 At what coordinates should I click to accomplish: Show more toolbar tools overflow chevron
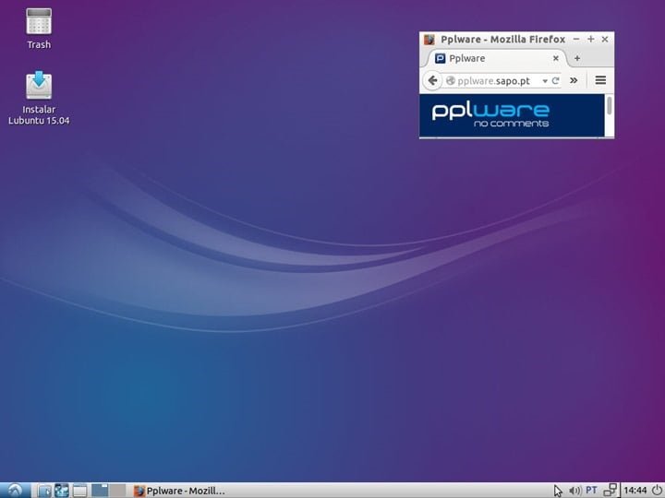point(574,80)
